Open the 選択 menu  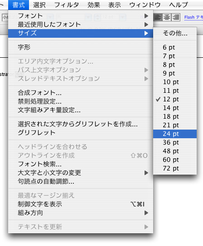tap(39, 5)
